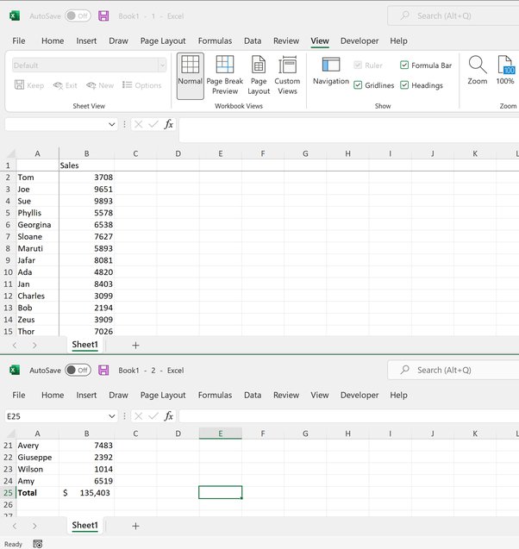The height and width of the screenshot is (549, 519).
Task: Select row 25 header in bottom window
Action: pos(8,493)
